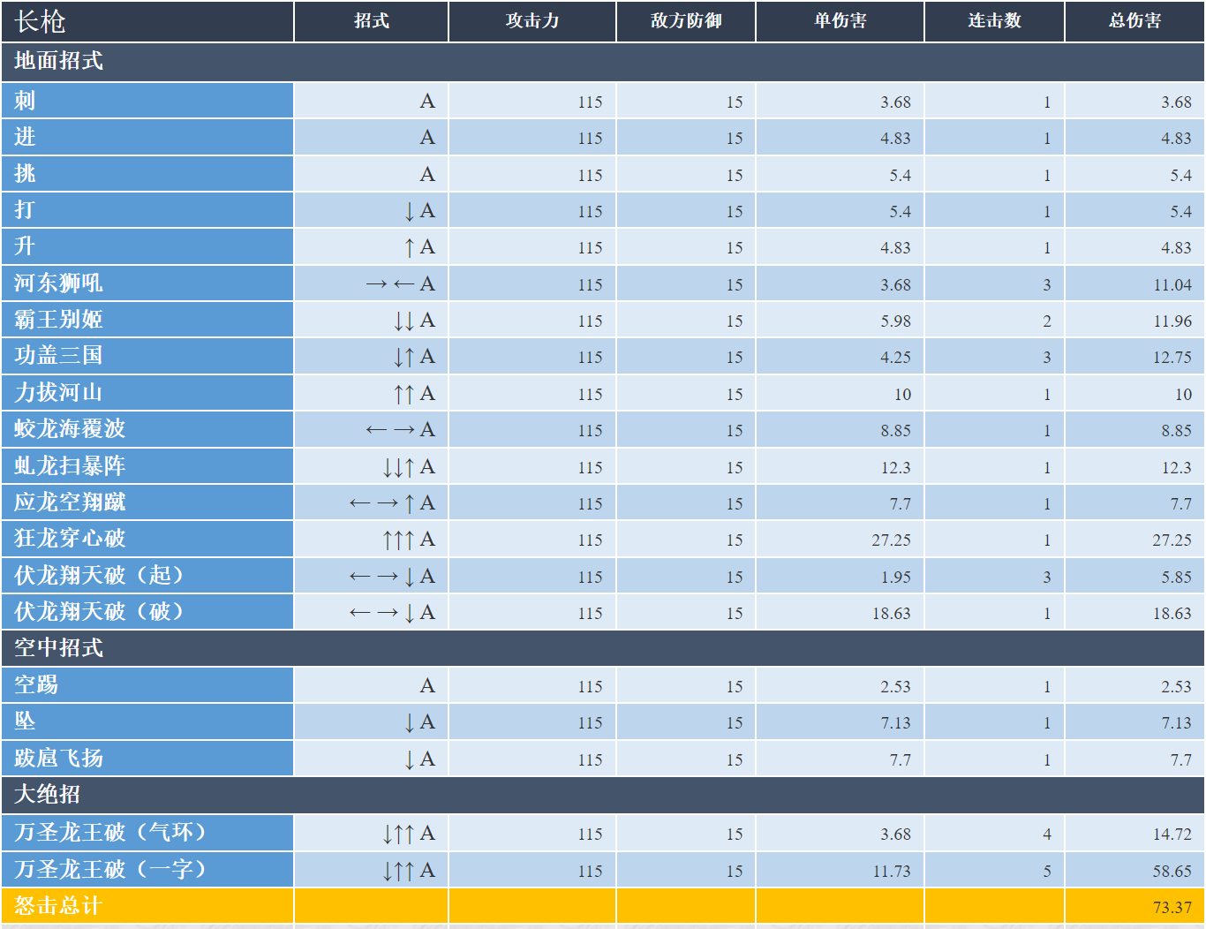Image resolution: width=1206 pixels, height=929 pixels.
Task: Click the 15 defense cell of 跋扈飞扬 row
Action: coord(686,759)
